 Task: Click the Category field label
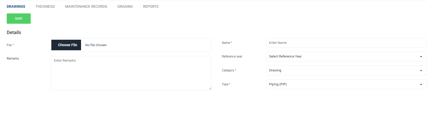229,70
